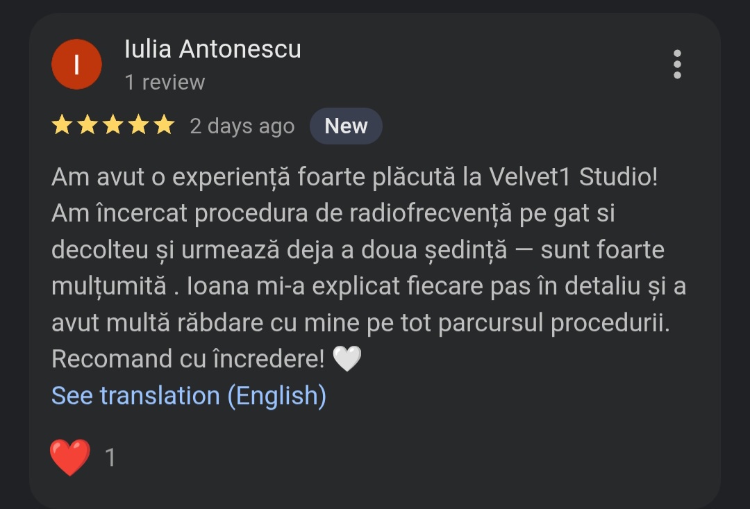Click the reviewer name Iulia Antonescu
750x509 pixels.
[212, 49]
